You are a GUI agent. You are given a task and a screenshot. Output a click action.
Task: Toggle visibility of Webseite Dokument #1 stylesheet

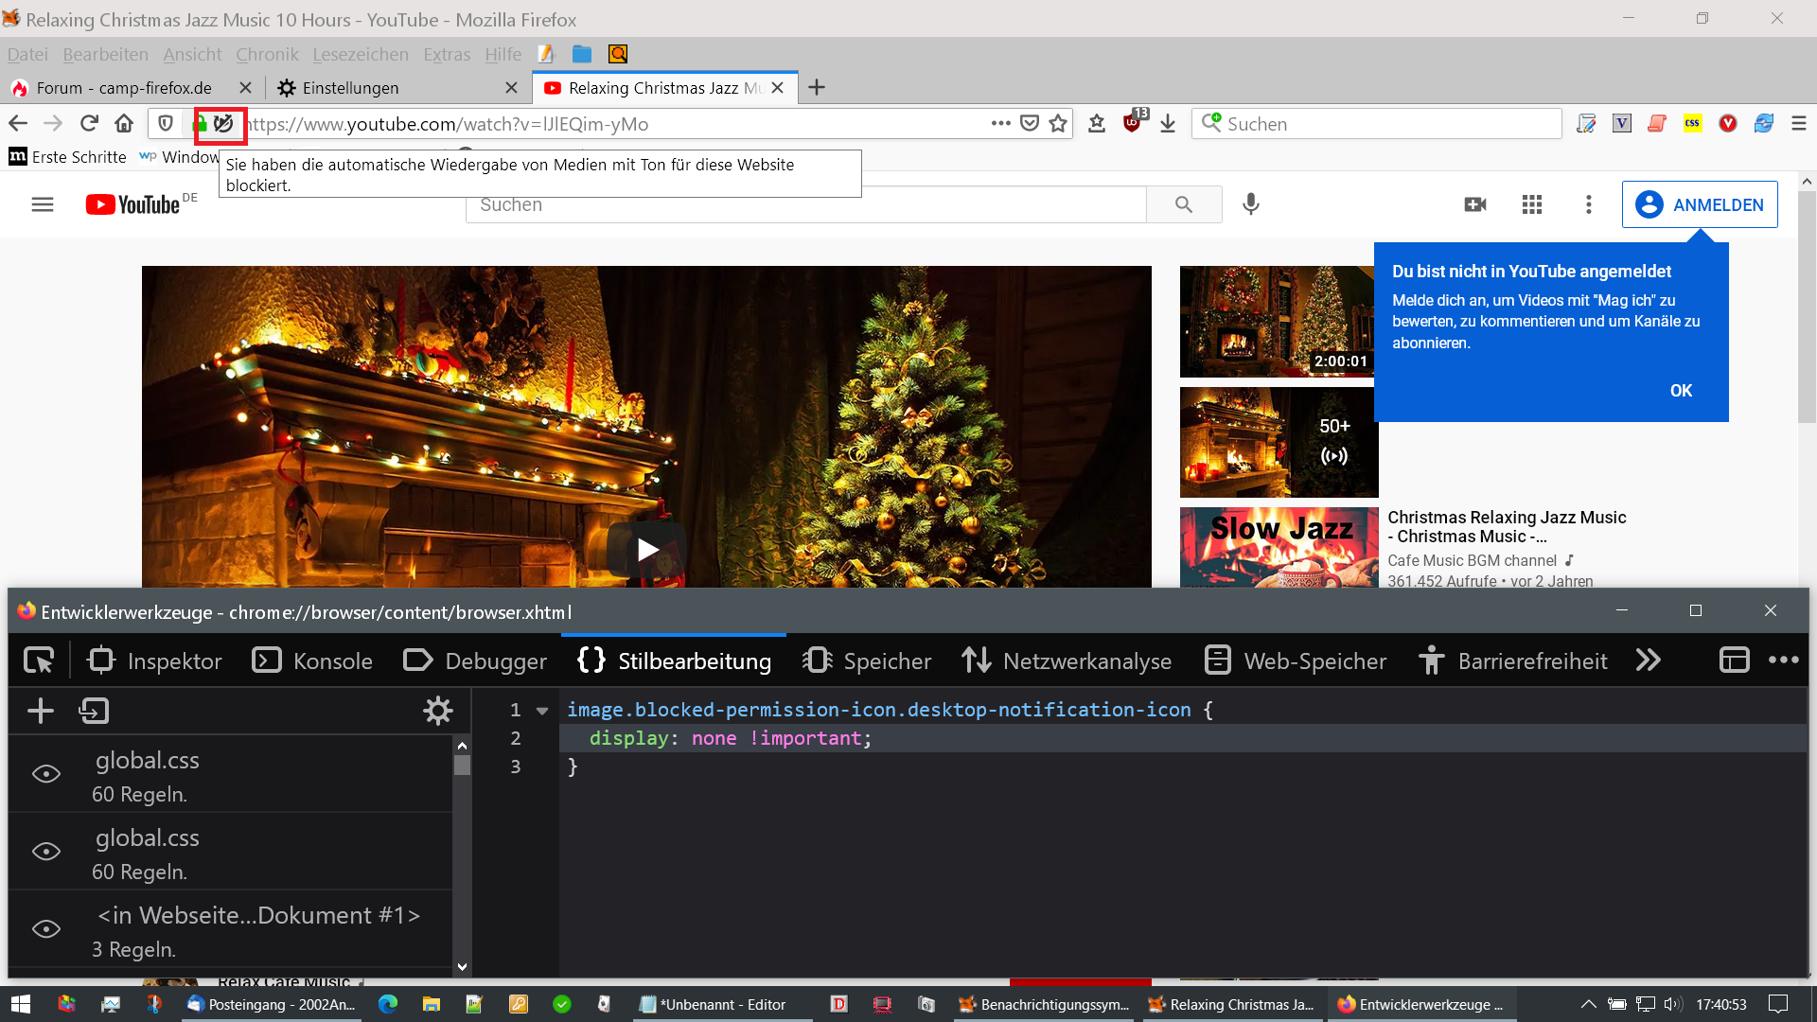(46, 929)
